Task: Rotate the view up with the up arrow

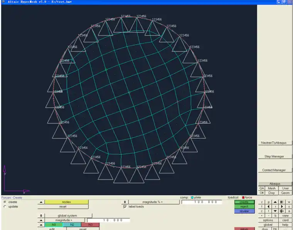Action: click(275, 202)
